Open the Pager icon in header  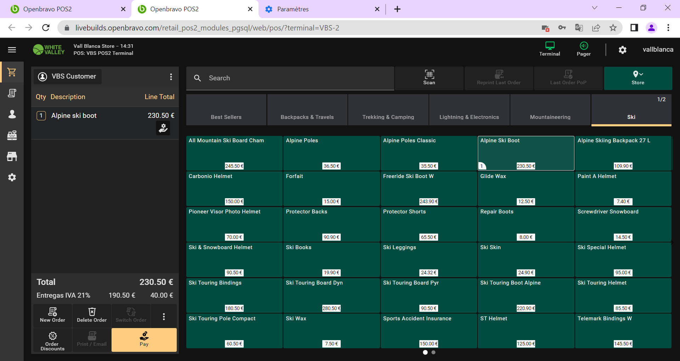(583, 49)
